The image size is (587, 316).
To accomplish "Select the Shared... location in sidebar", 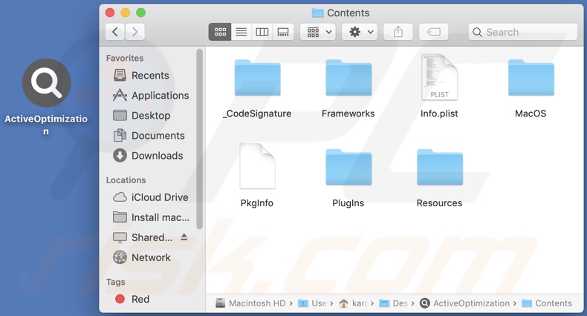I will tap(143, 237).
